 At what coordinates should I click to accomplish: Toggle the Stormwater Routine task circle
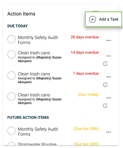(12, 144)
